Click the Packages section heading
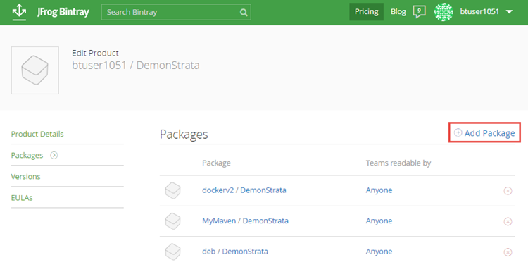 tap(184, 134)
